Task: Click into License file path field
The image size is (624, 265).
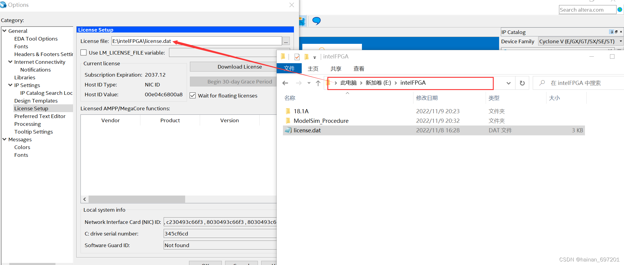Action: point(196,41)
